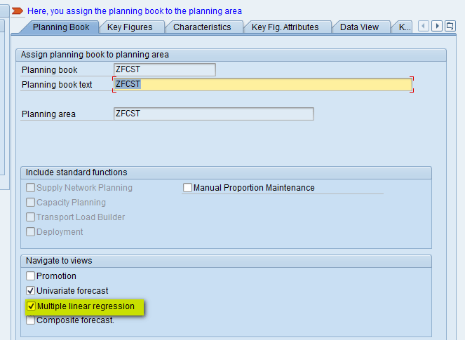Open the Data View tab
Image resolution: width=465 pixels, height=340 pixels.
tap(359, 27)
